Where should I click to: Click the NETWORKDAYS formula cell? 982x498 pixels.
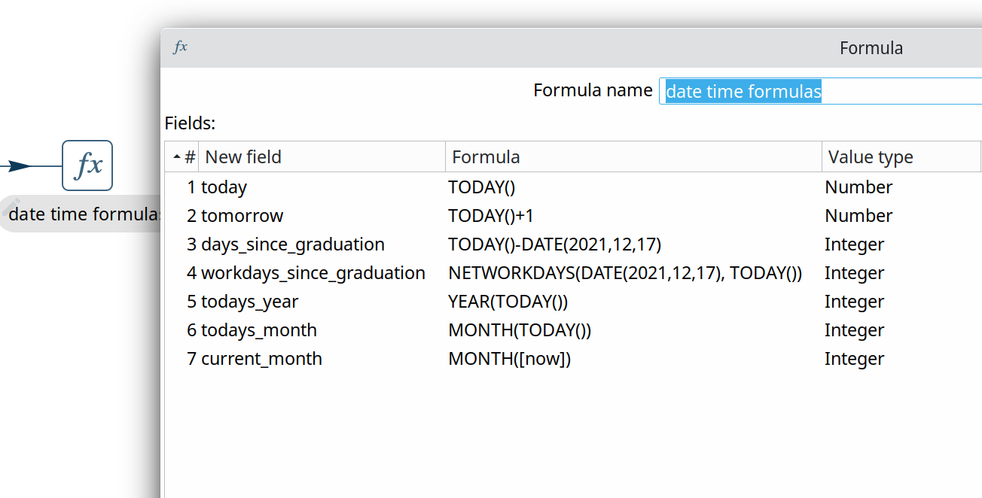[624, 273]
